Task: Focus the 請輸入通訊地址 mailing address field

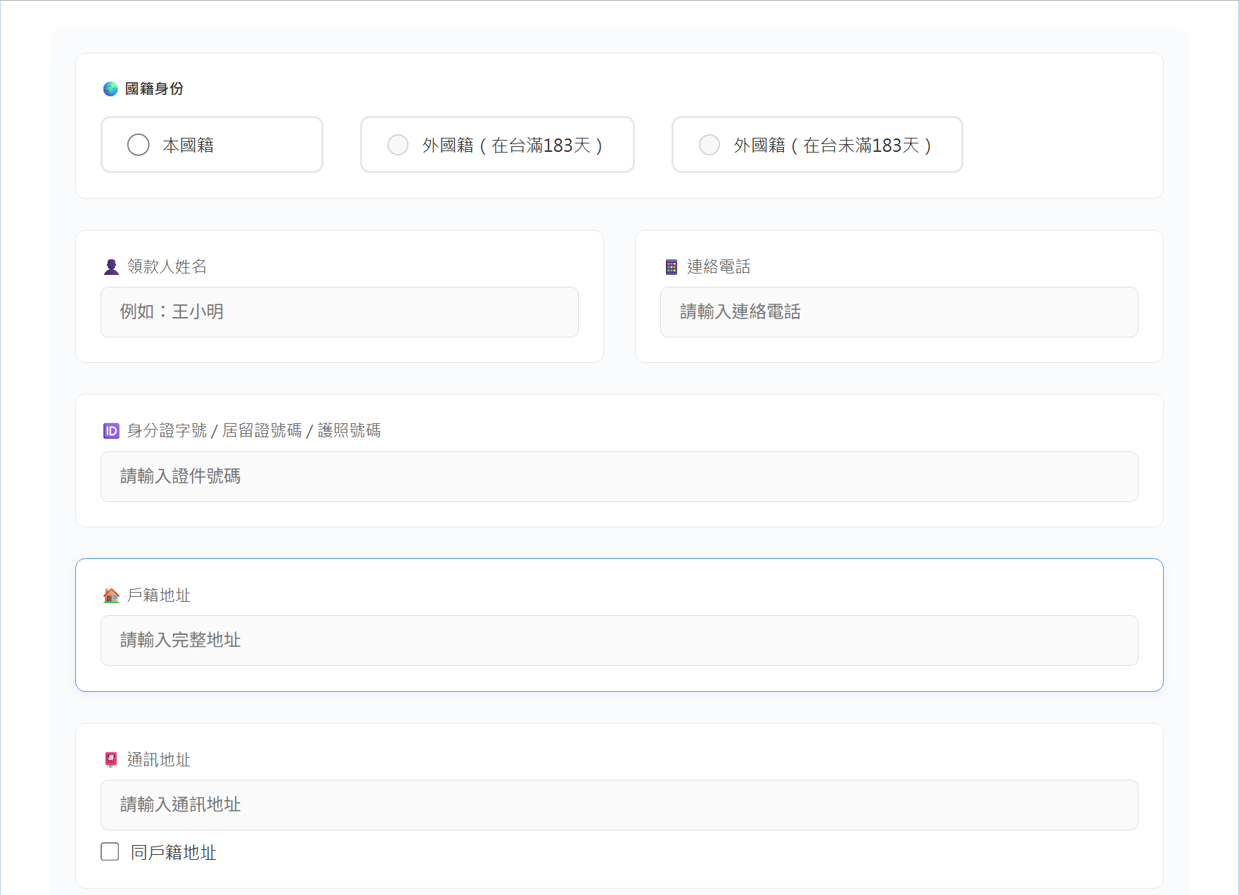Action: 619,805
